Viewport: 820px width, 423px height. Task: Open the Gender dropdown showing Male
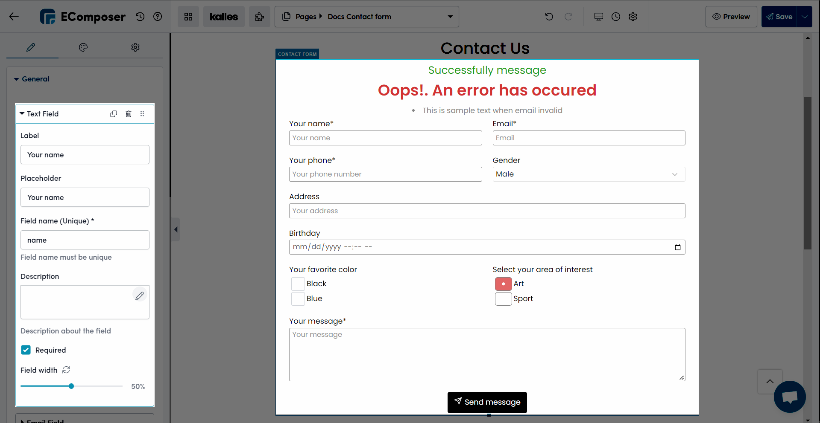click(x=589, y=174)
